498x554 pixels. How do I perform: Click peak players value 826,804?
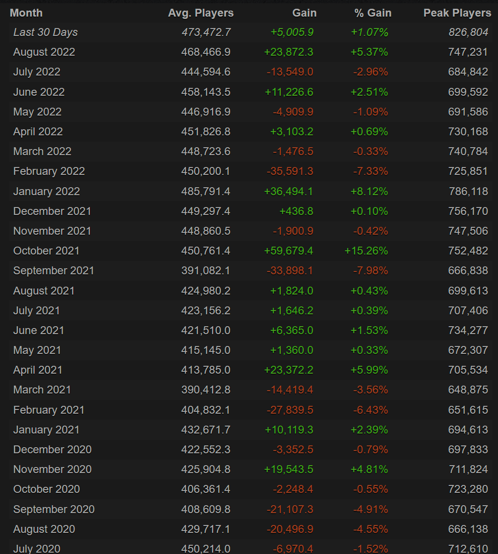pos(468,32)
